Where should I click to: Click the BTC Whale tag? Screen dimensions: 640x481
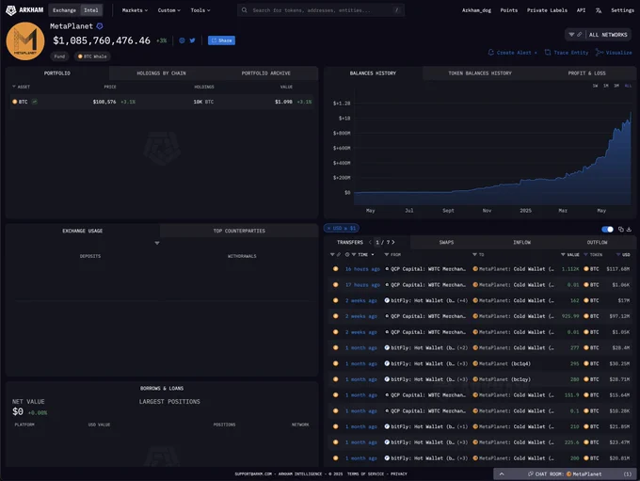pyautogui.click(x=92, y=56)
